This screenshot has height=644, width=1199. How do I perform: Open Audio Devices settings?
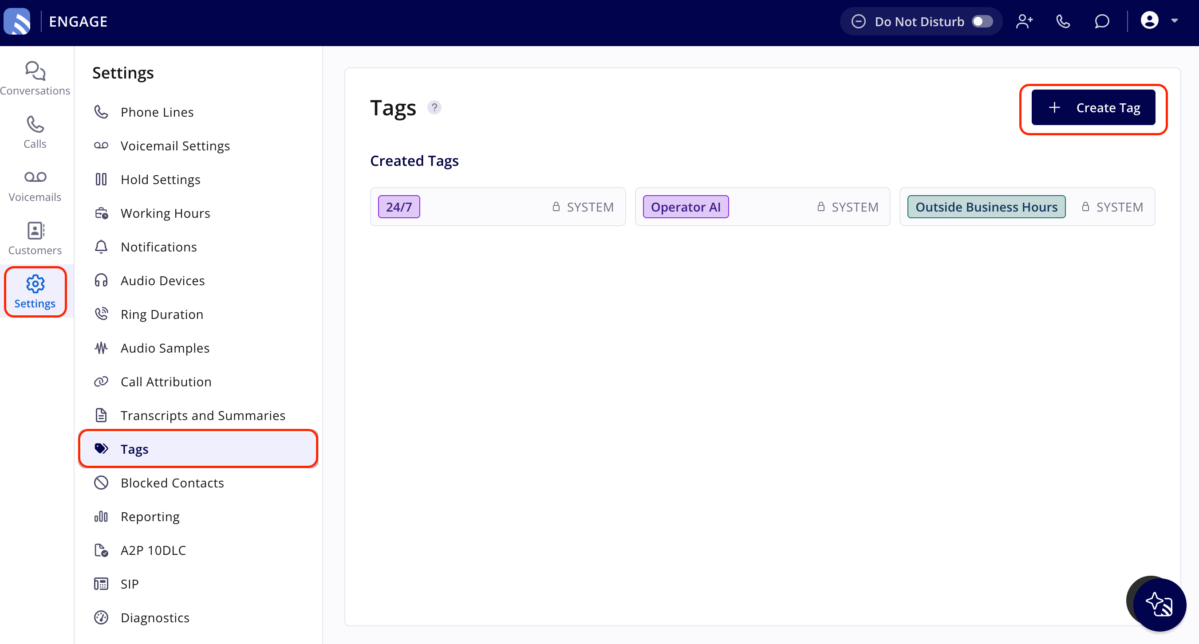coord(198,281)
